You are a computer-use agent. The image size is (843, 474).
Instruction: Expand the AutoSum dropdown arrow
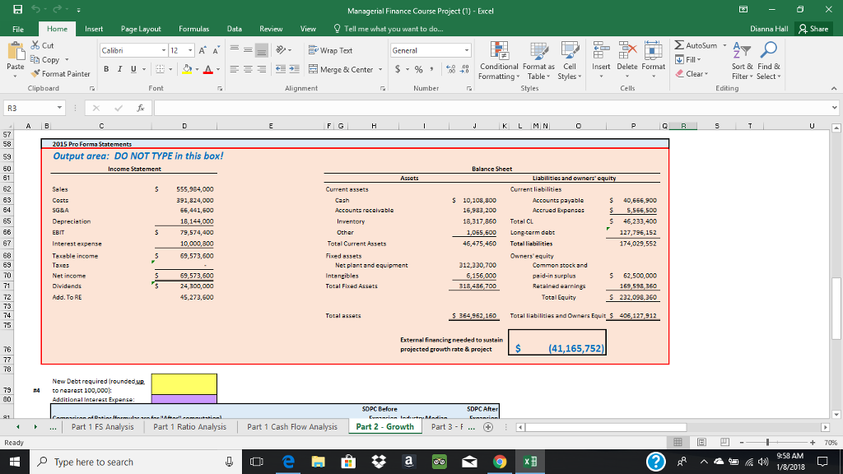point(724,45)
